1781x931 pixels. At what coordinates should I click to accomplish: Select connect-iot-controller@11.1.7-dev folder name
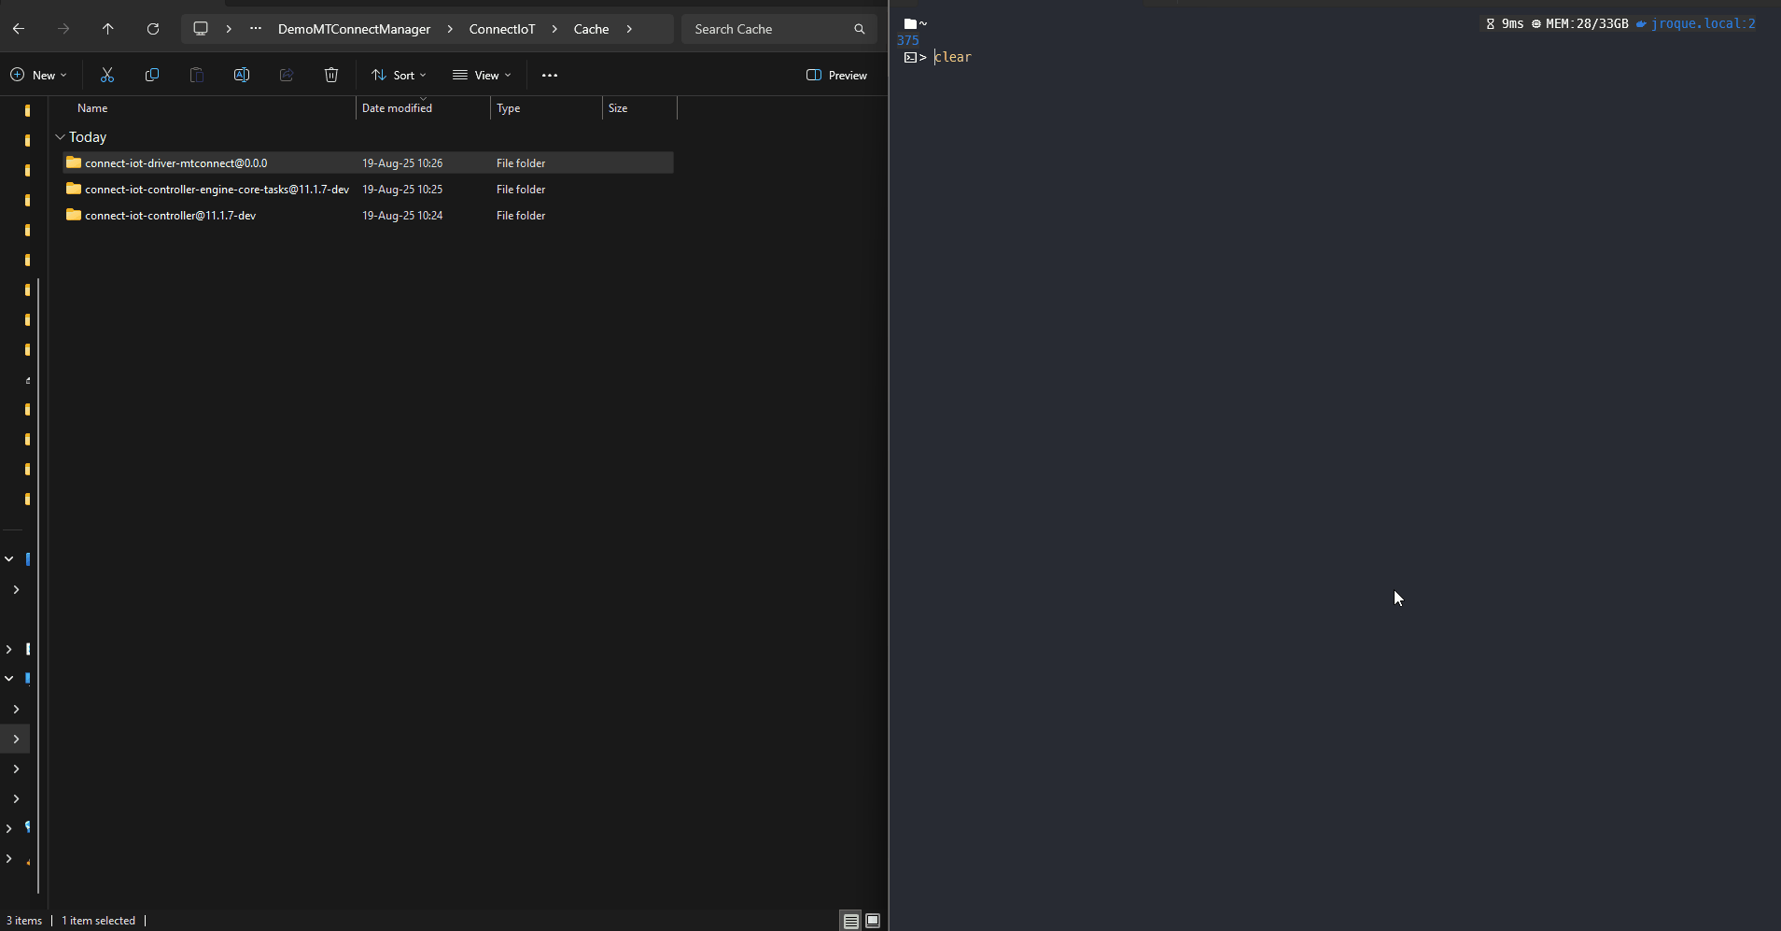170,215
